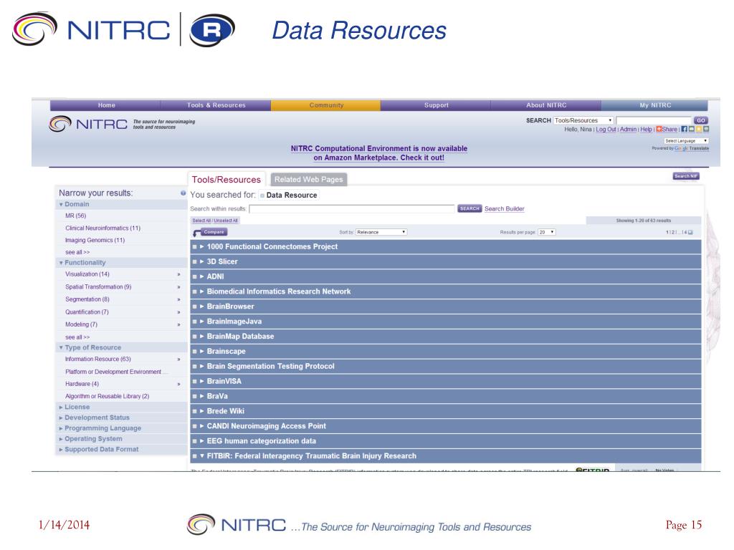Expand the Operating System filter section
This screenshot has height=550, width=734.
point(61,439)
